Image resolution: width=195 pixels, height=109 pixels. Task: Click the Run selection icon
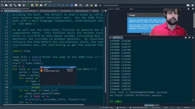tap(41, 5)
